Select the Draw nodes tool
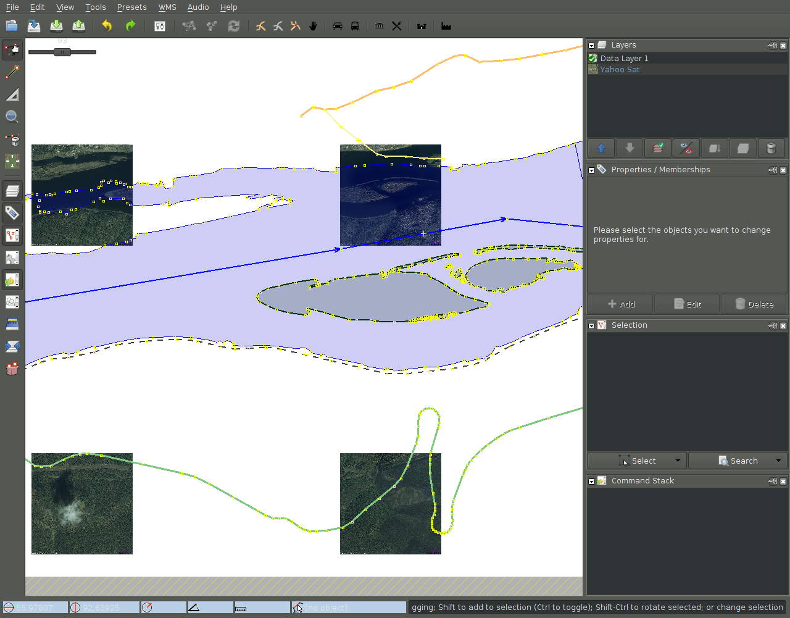 tap(12, 72)
